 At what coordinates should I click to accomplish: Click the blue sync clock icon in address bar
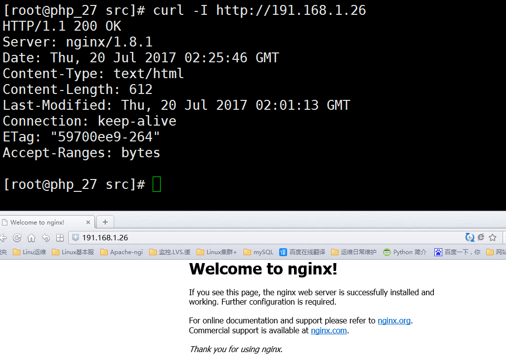470,238
